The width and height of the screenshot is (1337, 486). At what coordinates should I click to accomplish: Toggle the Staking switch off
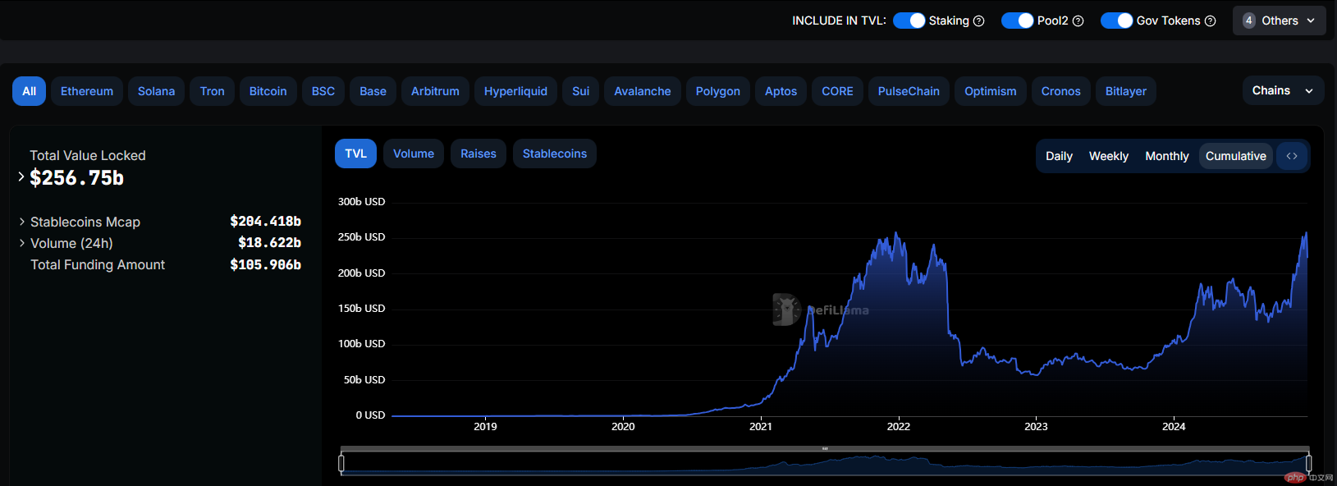click(x=909, y=21)
